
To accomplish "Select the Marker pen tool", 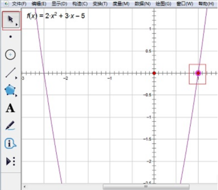I will click(10, 125).
